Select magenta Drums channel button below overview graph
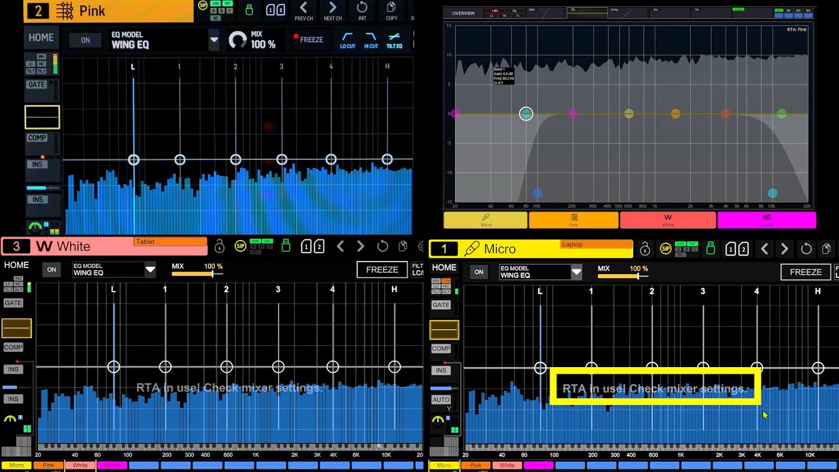This screenshot has height=472, width=839. tap(767, 220)
